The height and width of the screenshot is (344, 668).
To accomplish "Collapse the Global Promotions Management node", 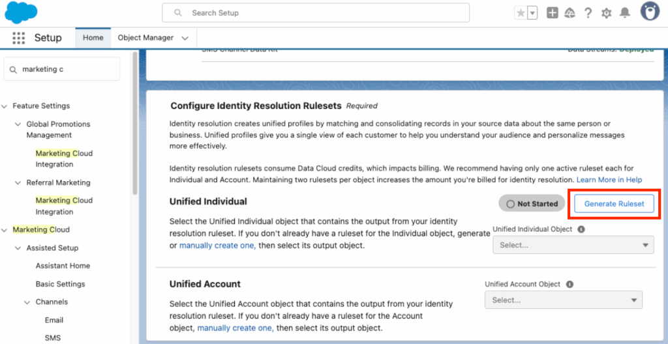I will click(18, 124).
